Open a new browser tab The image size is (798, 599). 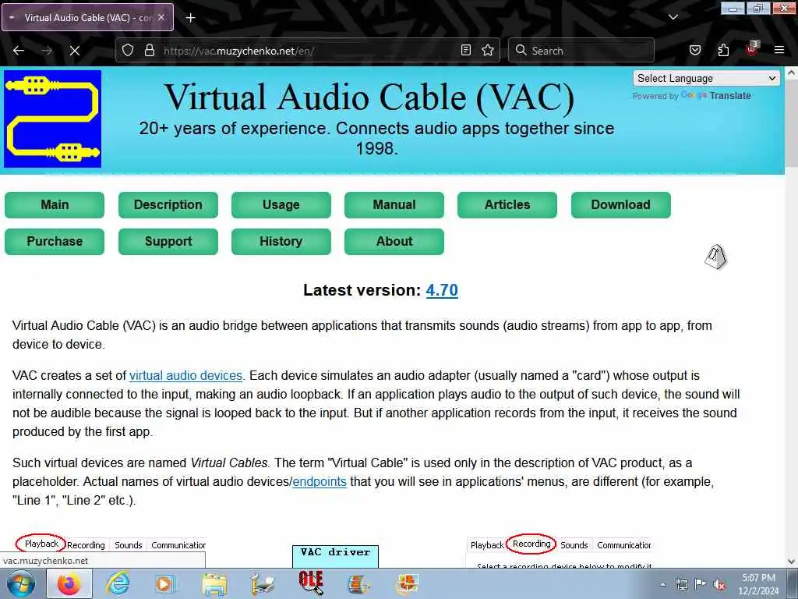click(190, 18)
